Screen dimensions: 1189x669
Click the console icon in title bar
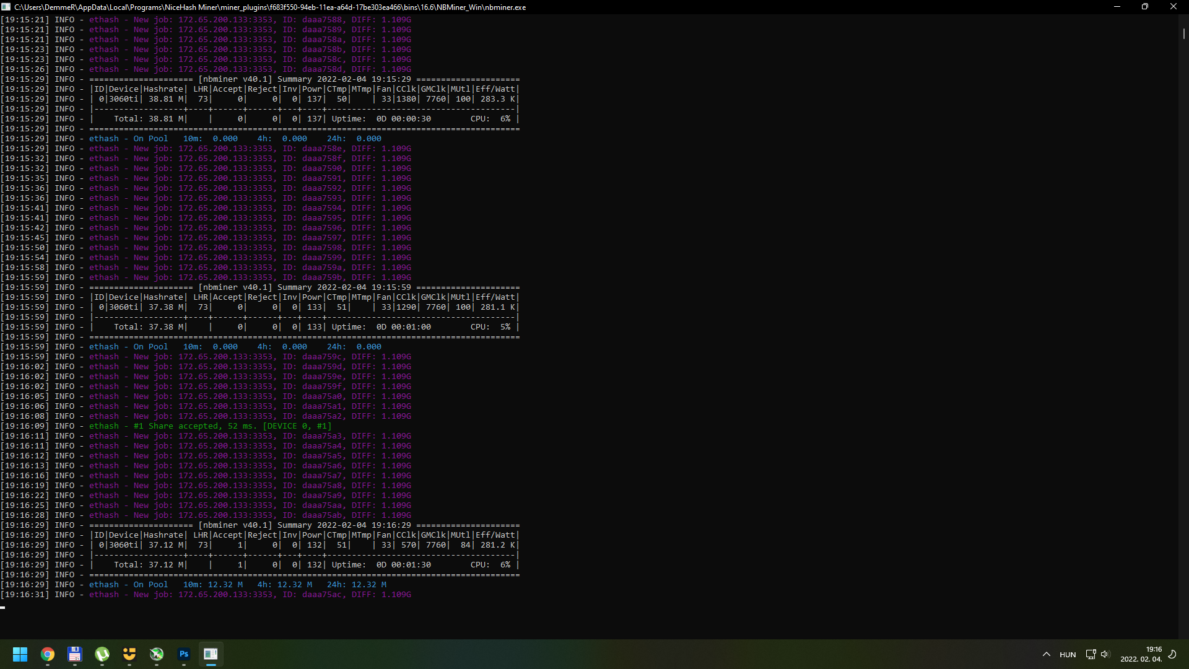coord(6,7)
